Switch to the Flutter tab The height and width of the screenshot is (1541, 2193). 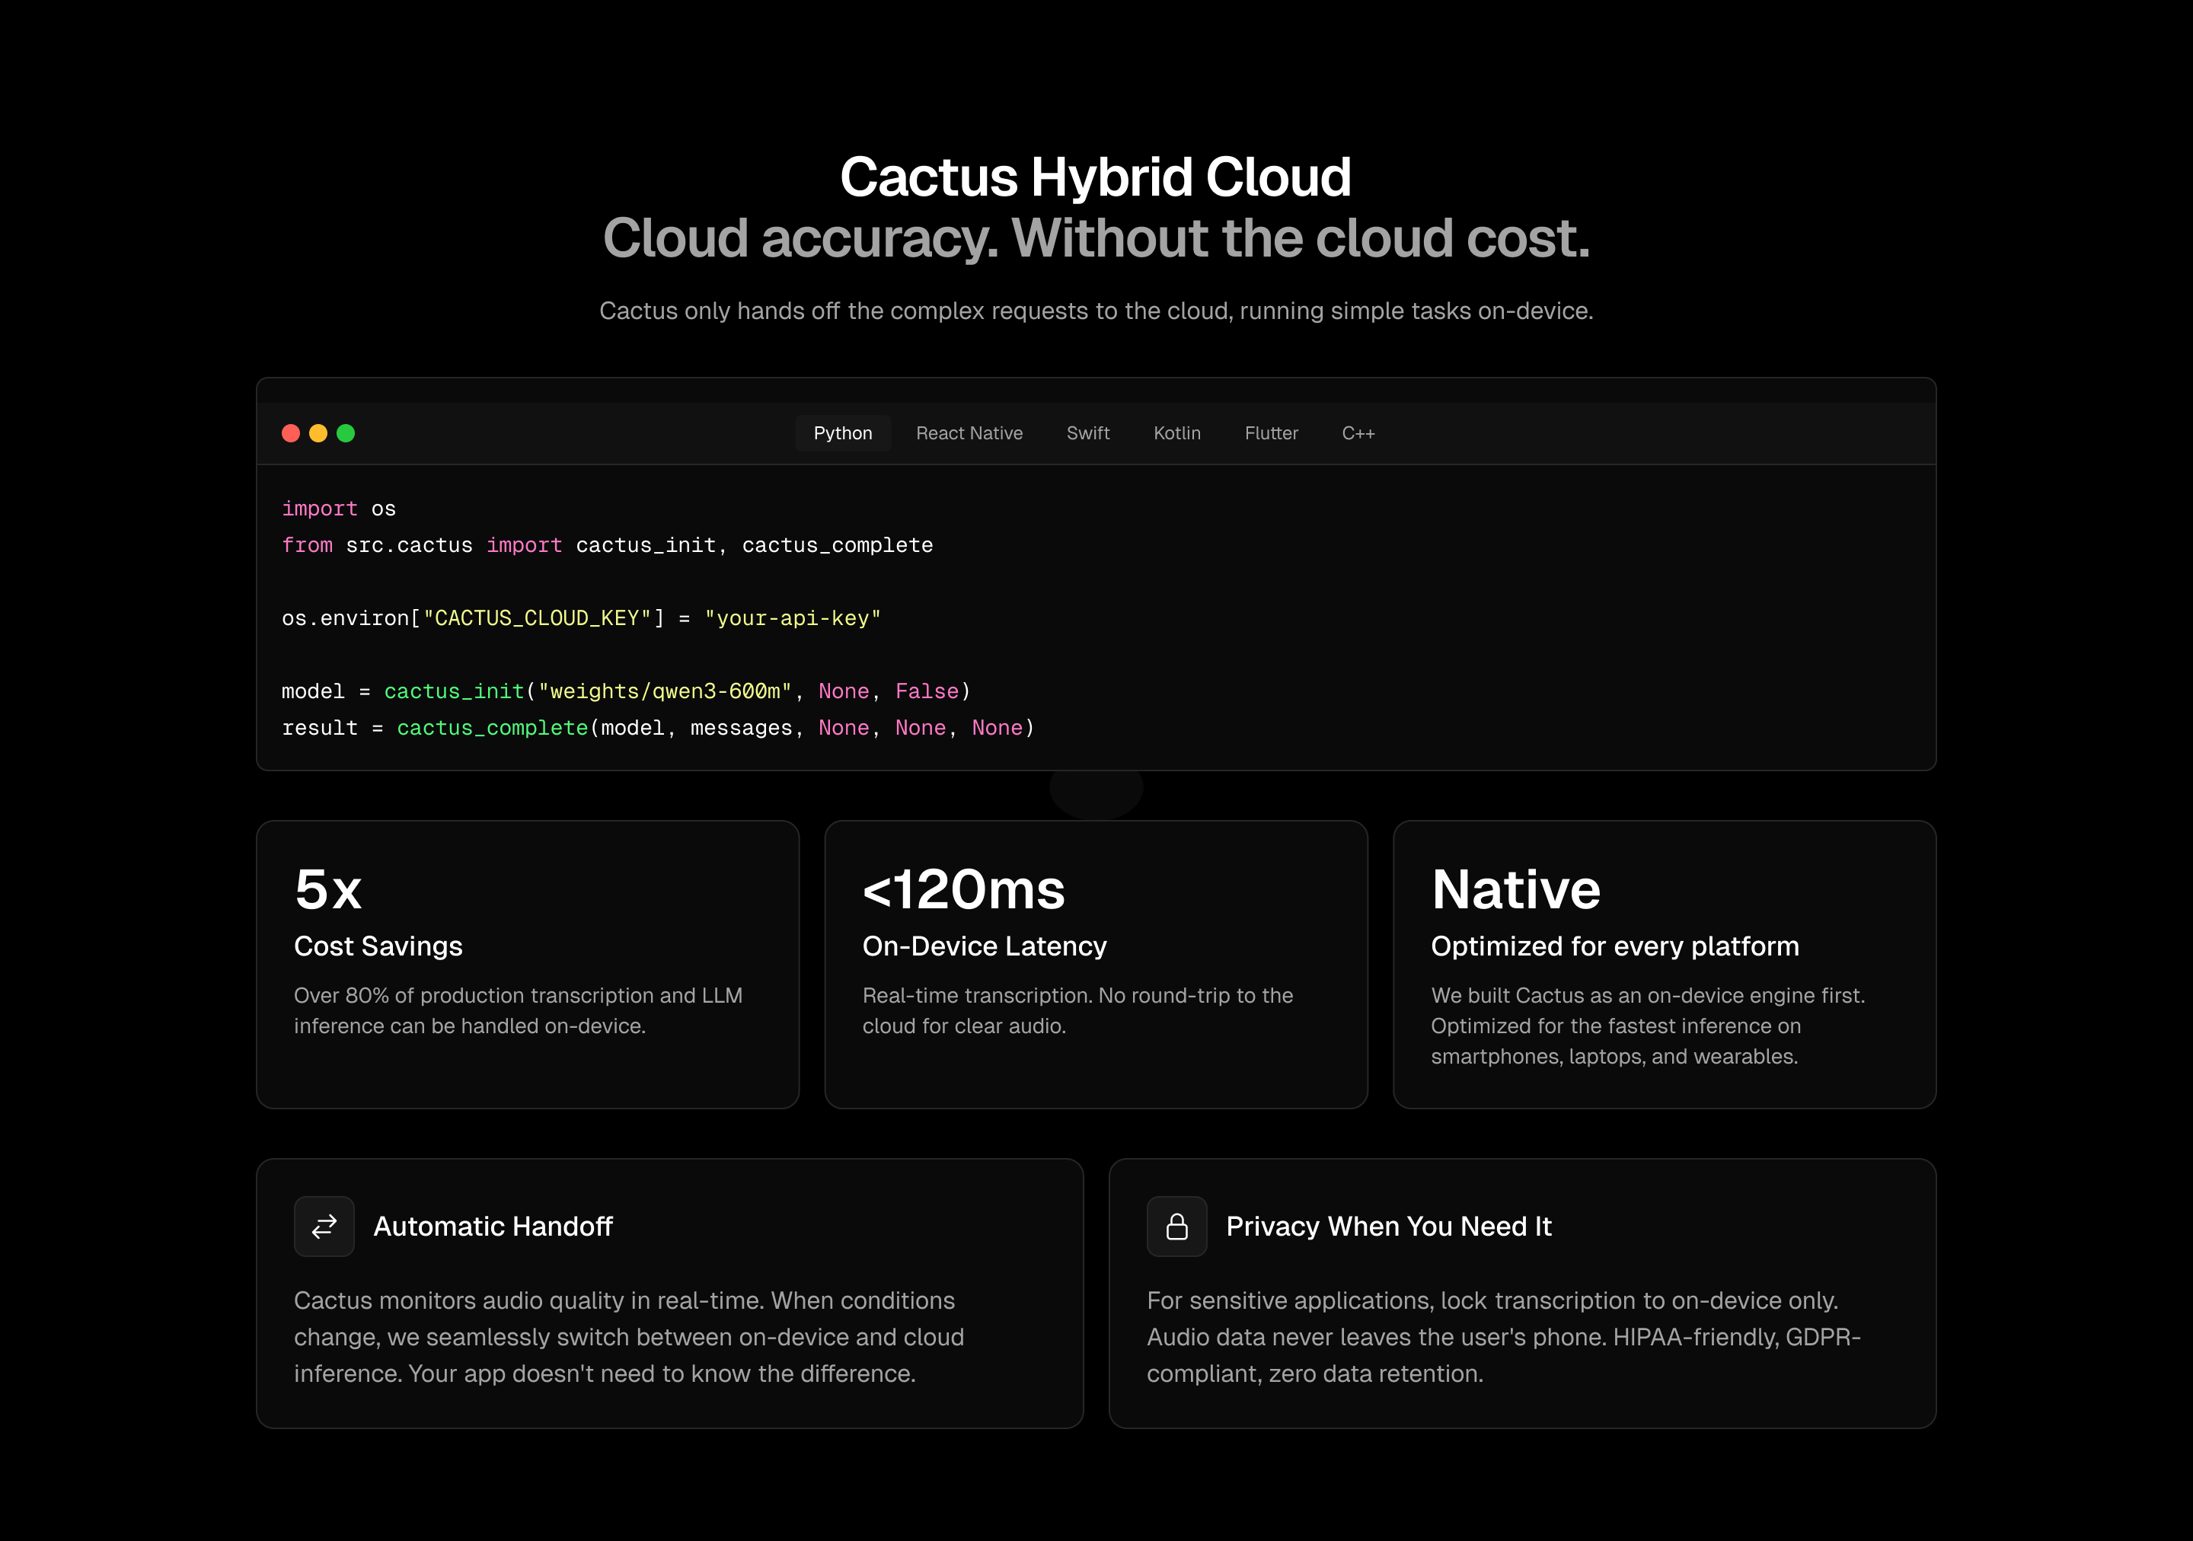pos(1272,433)
